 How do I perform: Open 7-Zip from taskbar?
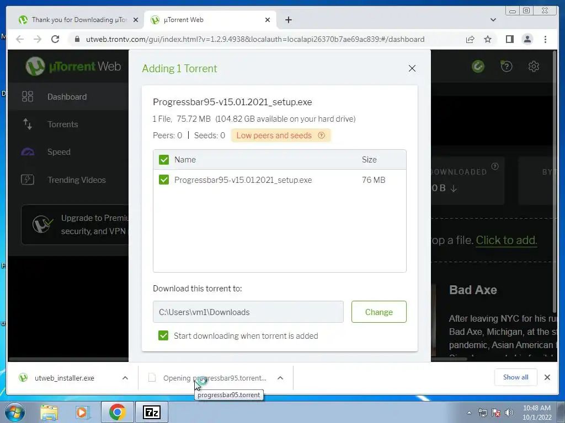click(152, 412)
